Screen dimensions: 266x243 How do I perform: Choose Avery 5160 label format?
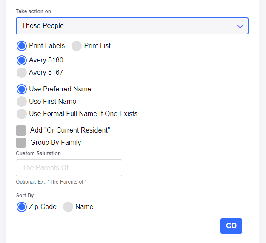[22, 60]
